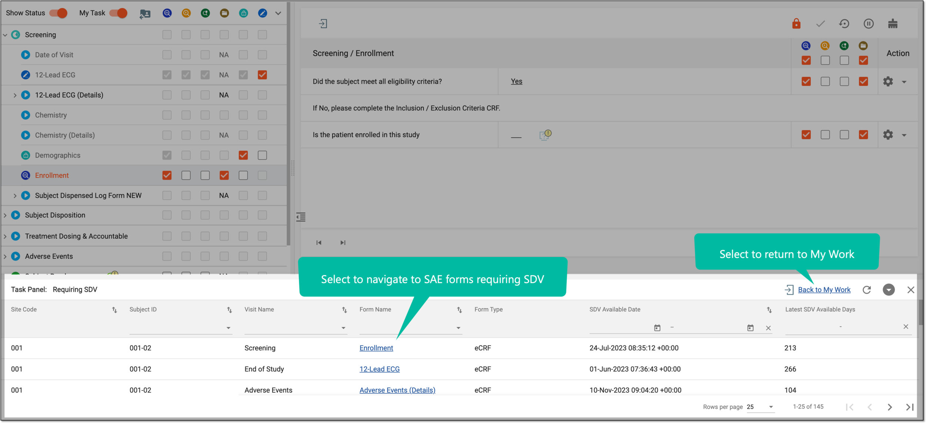Toggle the My Task switch
Screen dimensions: 926x423
(119, 13)
